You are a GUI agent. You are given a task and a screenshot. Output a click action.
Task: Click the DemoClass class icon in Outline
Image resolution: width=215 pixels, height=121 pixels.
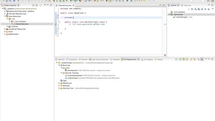tap(172, 14)
